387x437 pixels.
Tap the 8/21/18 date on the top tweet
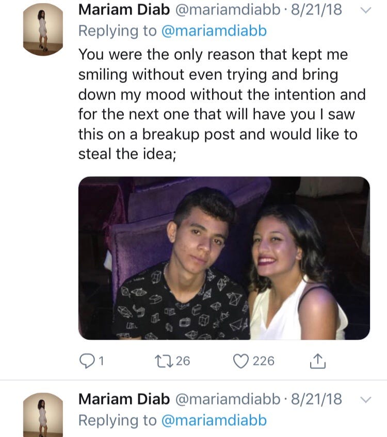(x=316, y=10)
